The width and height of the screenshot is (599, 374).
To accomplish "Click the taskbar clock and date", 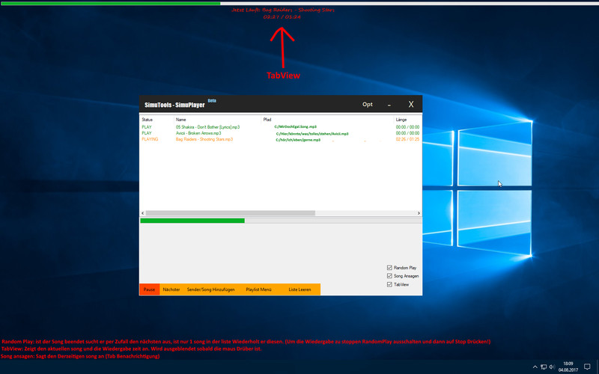I will pos(568,367).
